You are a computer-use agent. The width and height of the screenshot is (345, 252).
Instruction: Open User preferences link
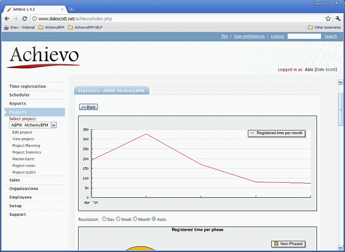click(x=249, y=36)
